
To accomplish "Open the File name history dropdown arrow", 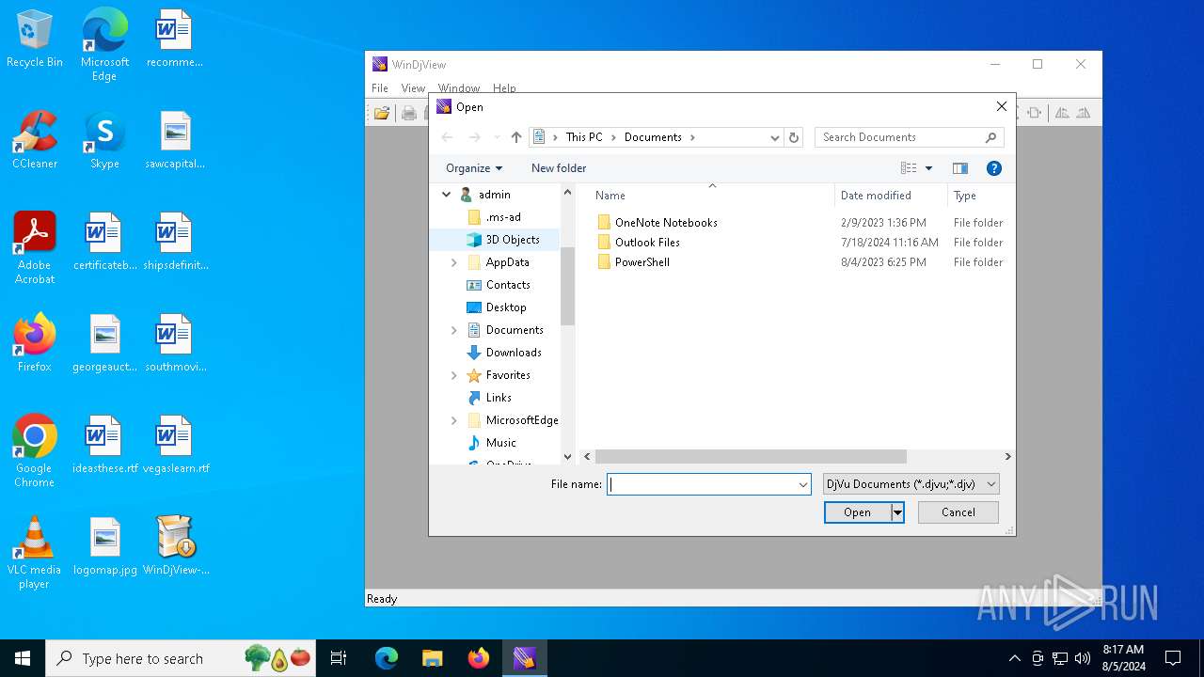I will 803,484.
